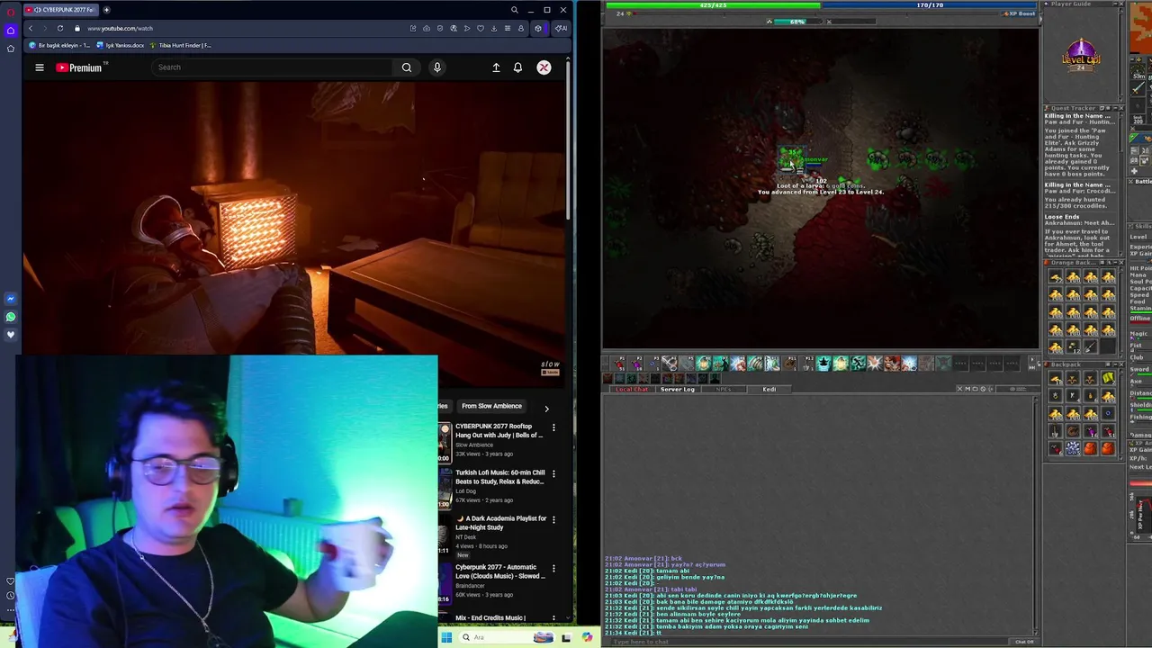Switch to the Kedi chat tab
Viewport: 1152px width, 648px height.
[x=769, y=390]
